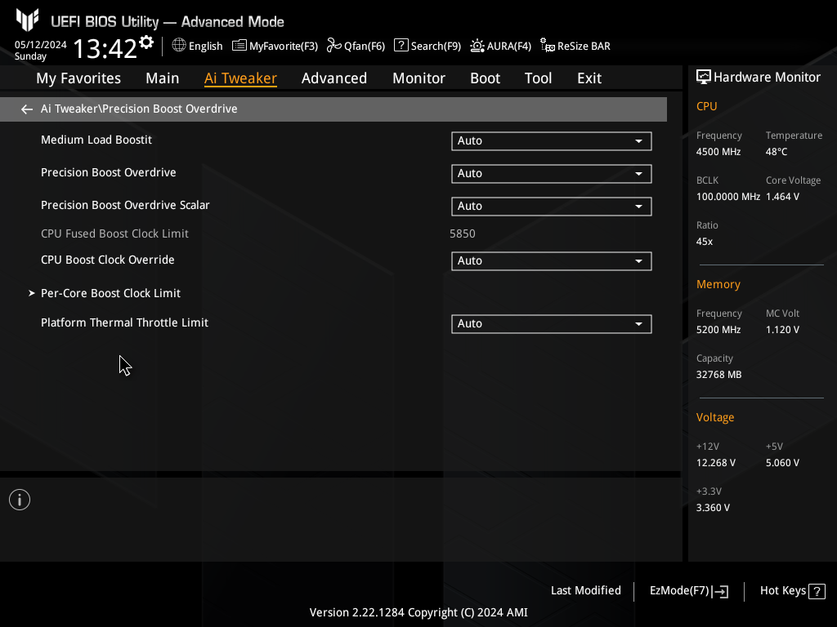Click the TUF logo in the header
837x627 pixels.
(x=27, y=20)
